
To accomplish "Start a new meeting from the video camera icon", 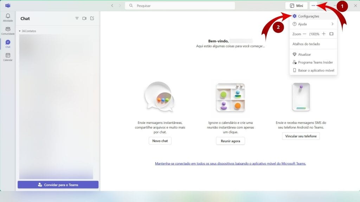I will 84,18.
